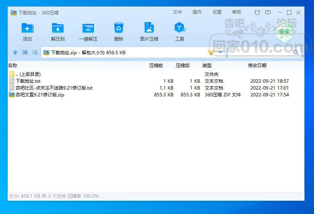Screen dimensions: 314x214
Task: Select the 杏吧文宣9.21修订版.zip file name
Action: [x=40, y=94]
